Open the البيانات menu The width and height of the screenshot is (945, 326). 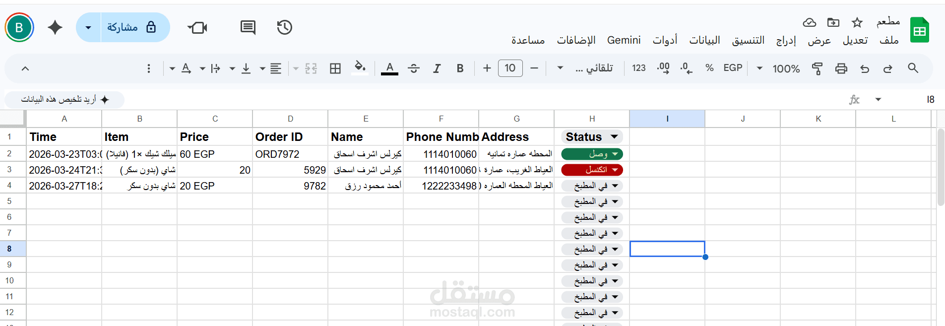coord(704,40)
